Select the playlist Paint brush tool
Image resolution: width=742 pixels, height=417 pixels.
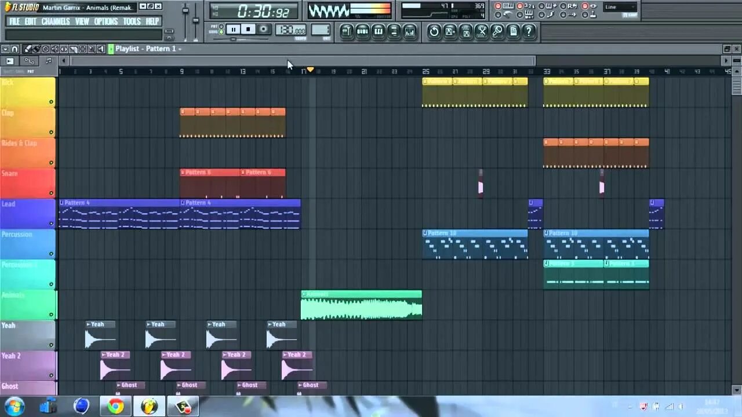36,49
